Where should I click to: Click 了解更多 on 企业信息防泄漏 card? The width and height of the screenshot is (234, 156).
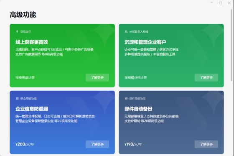[97, 144]
